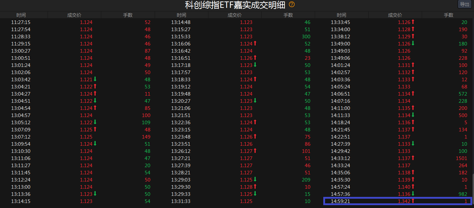The image size is (474, 208).
Task: Click price 1.140 in the 14:57:24 row
Action: (x=404, y=187)
